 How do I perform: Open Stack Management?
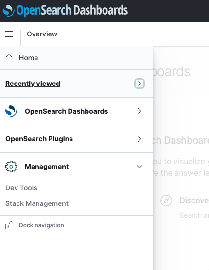click(37, 203)
